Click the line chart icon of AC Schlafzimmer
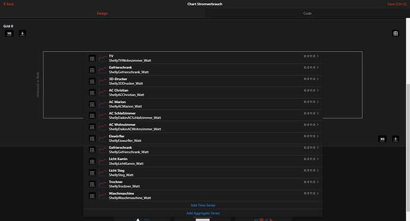The height and width of the screenshot is (221, 410). [x=103, y=116]
